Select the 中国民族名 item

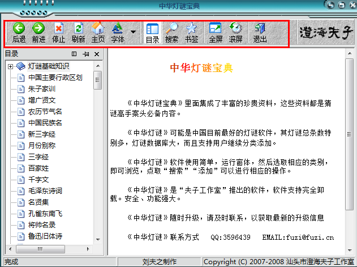coord(45,123)
